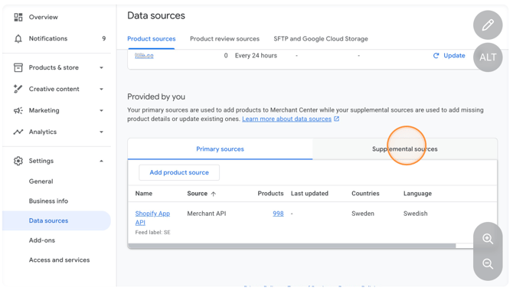The image size is (513, 294).
Task: Open Shopify App API source link
Action: pyautogui.click(x=152, y=218)
